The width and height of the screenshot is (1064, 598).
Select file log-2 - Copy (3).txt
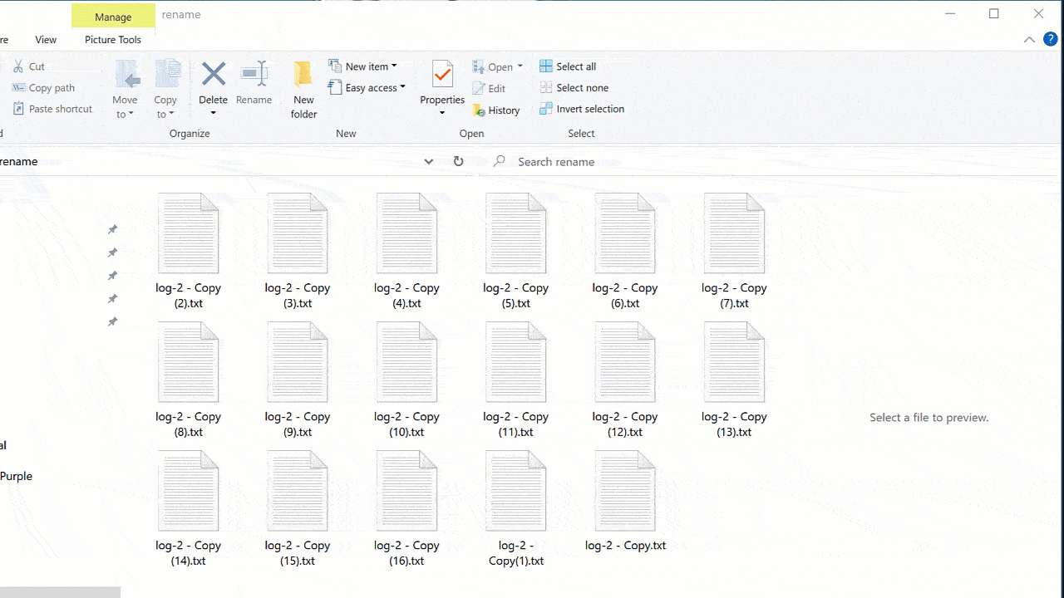coord(298,252)
